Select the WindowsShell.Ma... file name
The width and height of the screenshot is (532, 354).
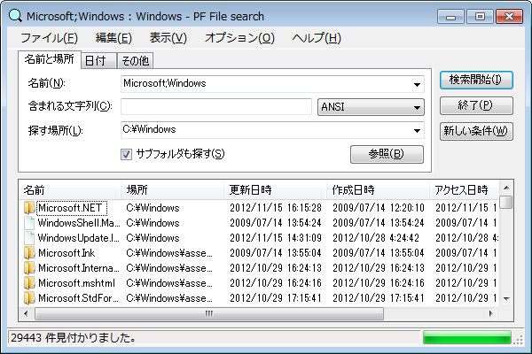click(79, 223)
